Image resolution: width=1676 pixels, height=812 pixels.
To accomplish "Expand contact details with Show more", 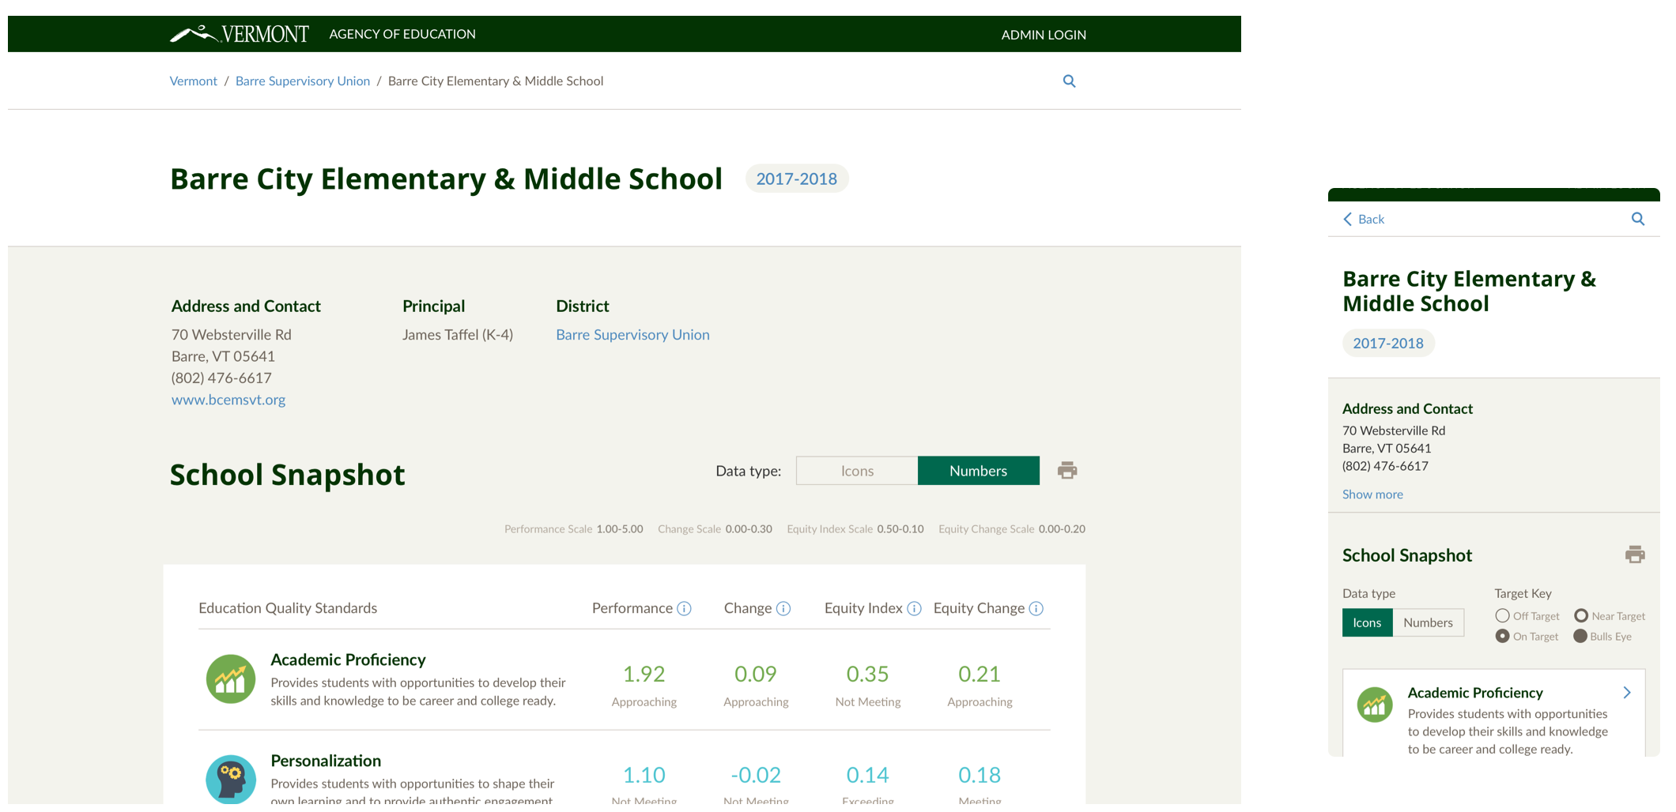I will (1372, 494).
